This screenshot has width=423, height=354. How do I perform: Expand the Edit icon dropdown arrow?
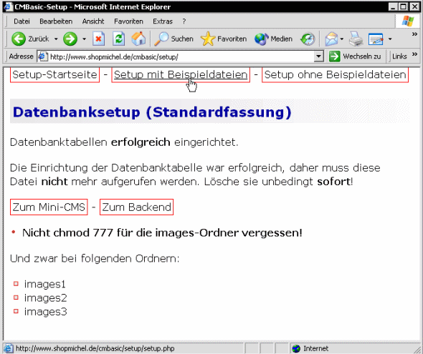click(x=390, y=39)
